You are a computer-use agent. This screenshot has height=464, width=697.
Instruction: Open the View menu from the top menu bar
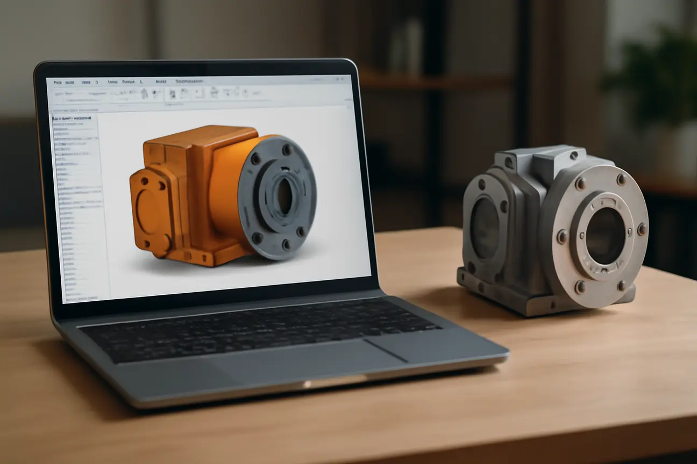tap(86, 82)
